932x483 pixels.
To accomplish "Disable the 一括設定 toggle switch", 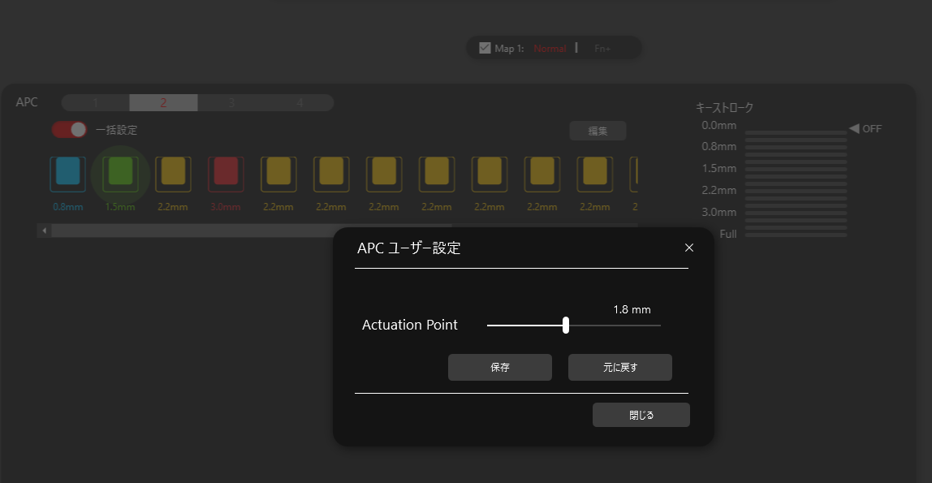I will point(69,130).
